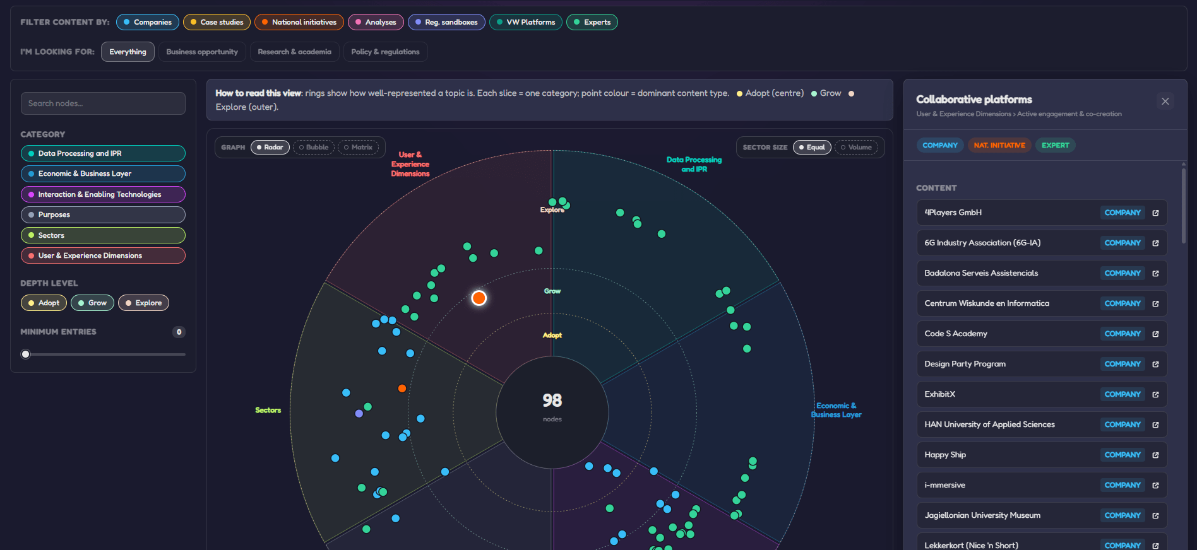Image resolution: width=1197 pixels, height=550 pixels.
Task: Open external link icon for ExhibitX
Action: point(1155,395)
